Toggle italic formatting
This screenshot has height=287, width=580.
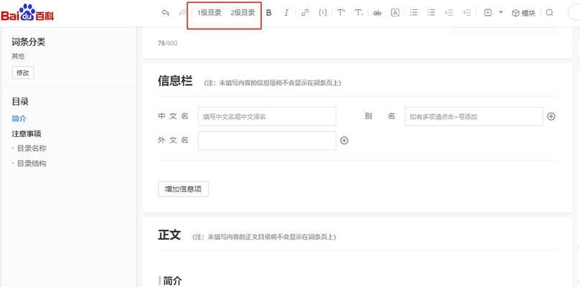click(x=286, y=13)
